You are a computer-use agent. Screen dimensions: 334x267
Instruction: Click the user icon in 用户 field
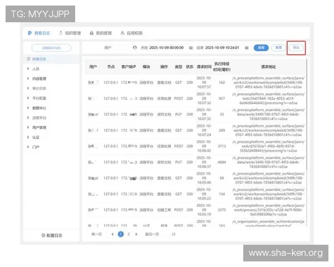click(x=135, y=48)
